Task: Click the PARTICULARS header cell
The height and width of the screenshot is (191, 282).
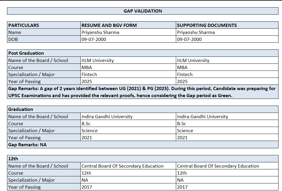Action: 44,25
